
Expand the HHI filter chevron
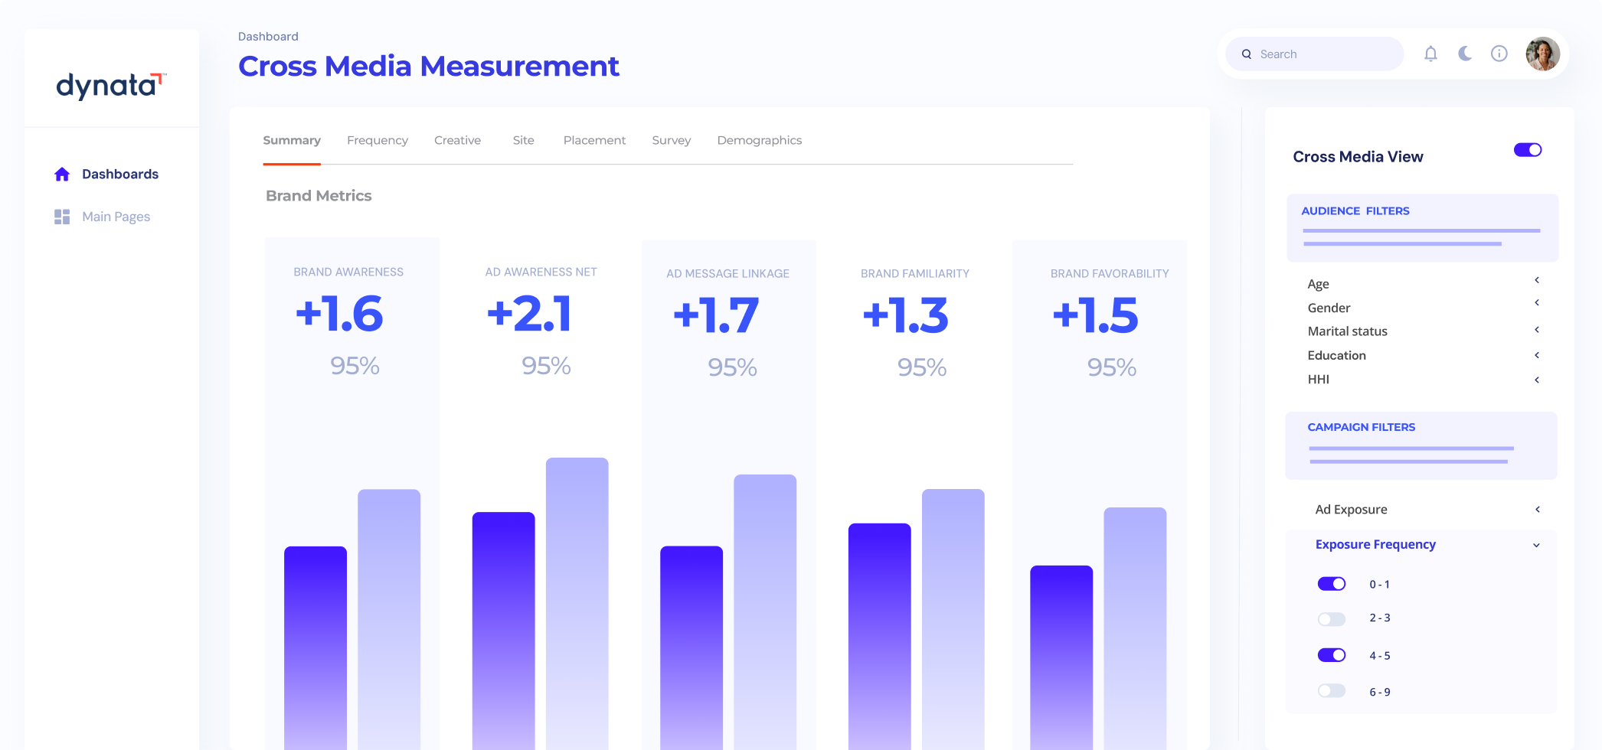click(x=1537, y=380)
